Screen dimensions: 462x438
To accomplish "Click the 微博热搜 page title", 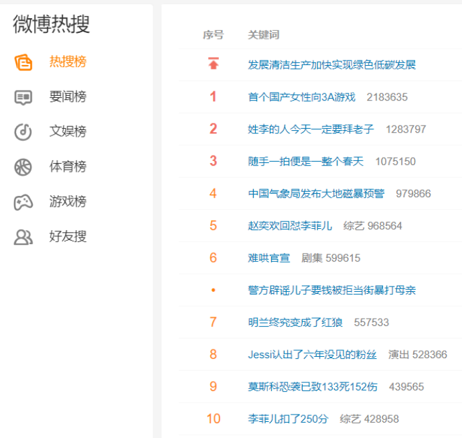I will pyautogui.click(x=52, y=24).
